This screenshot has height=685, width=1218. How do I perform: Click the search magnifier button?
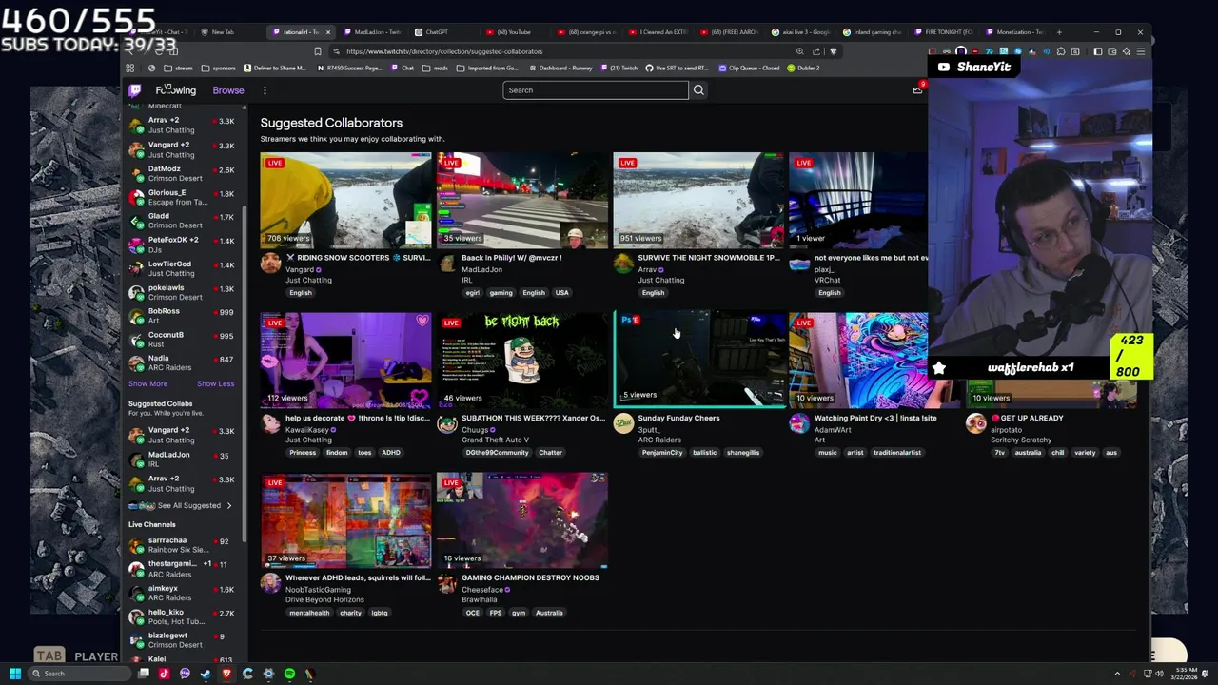(x=698, y=90)
